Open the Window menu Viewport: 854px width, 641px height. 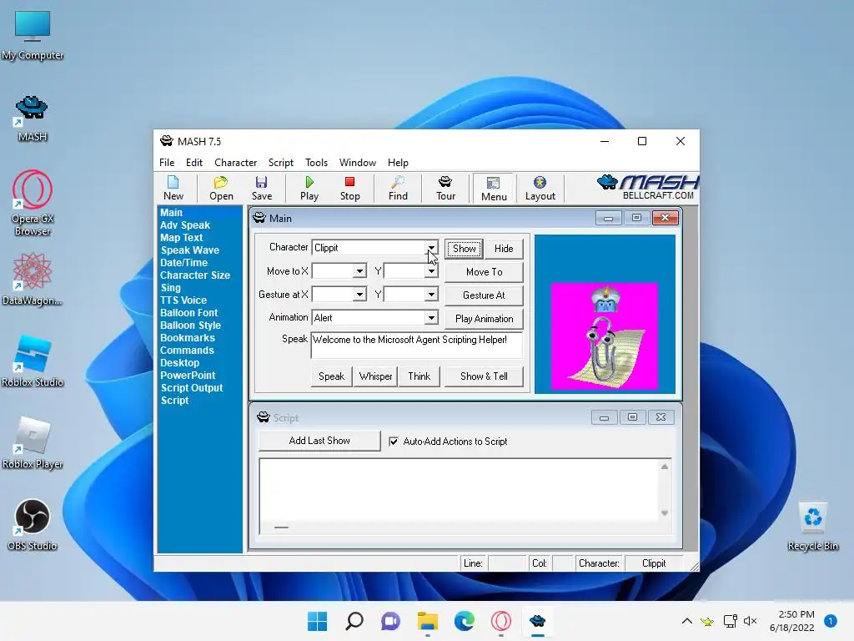click(357, 163)
